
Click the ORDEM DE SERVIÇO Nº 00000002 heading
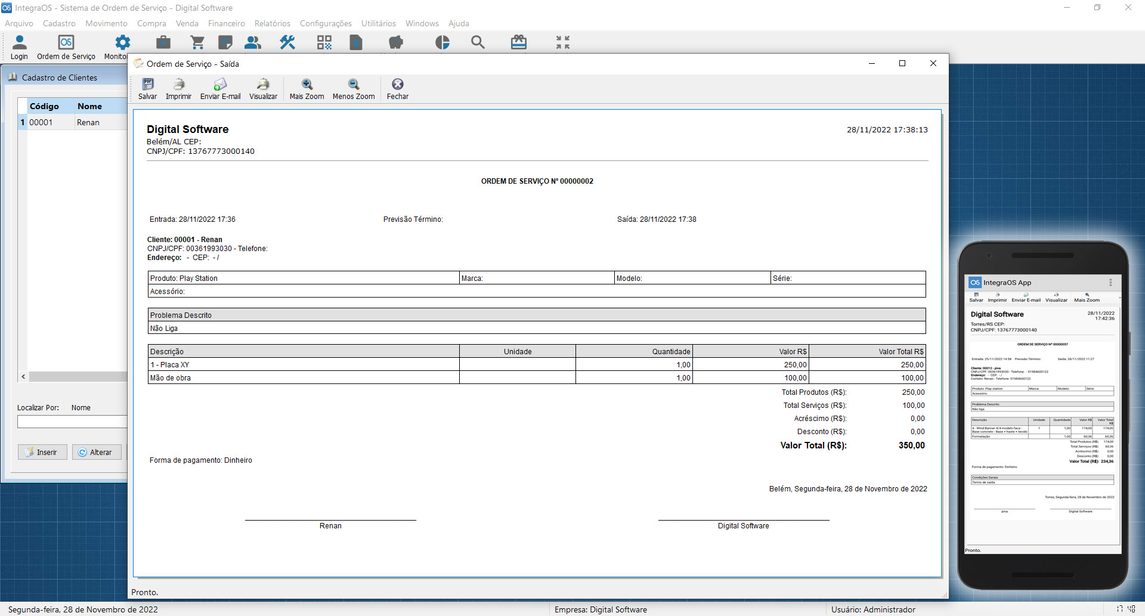pyautogui.click(x=537, y=181)
